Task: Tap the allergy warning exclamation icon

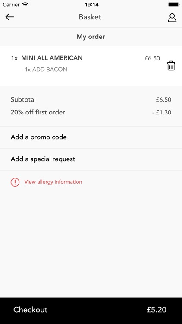Action: [15, 182]
